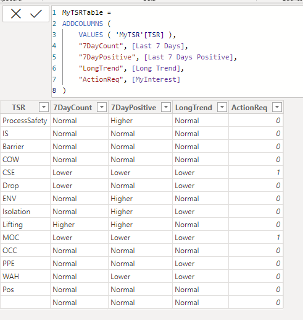Open the 7DayPositive column filter dropdown

pos(166,107)
